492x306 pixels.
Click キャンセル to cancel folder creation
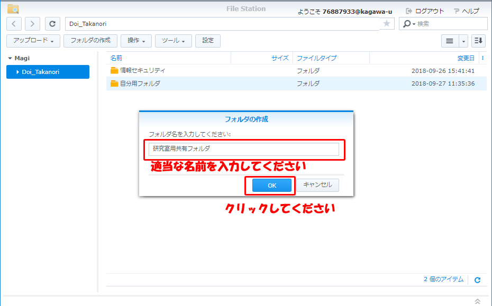317,185
